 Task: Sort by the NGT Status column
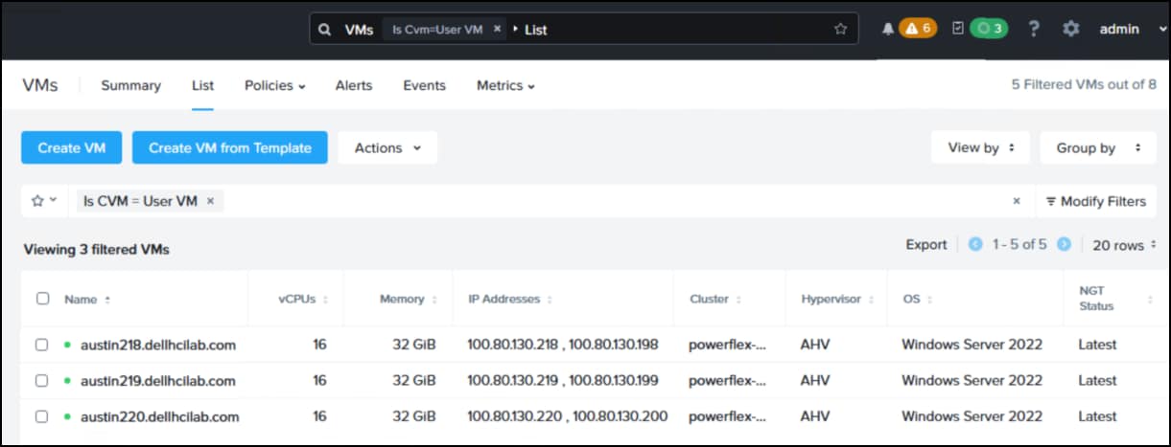pos(1096,300)
